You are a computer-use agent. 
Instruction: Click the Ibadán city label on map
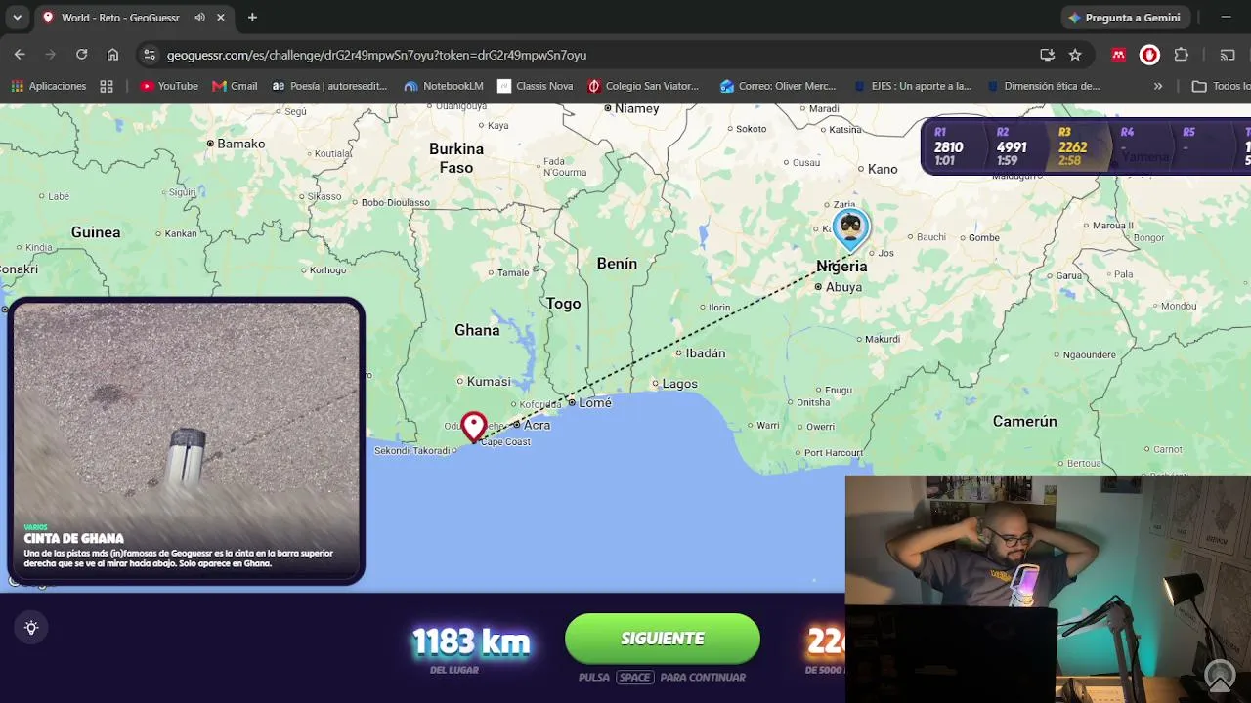pyautogui.click(x=706, y=353)
